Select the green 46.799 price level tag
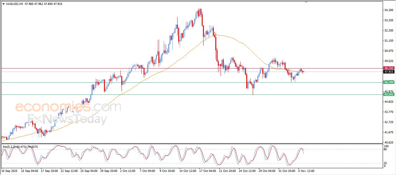This screenshot has height=175, width=396. pyautogui.click(x=389, y=82)
